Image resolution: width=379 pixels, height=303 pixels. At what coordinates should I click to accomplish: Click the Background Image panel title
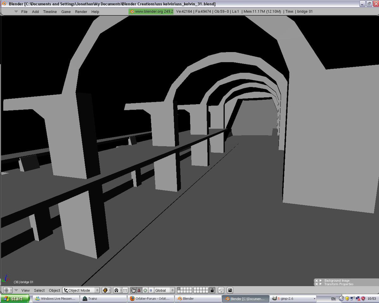337,281
